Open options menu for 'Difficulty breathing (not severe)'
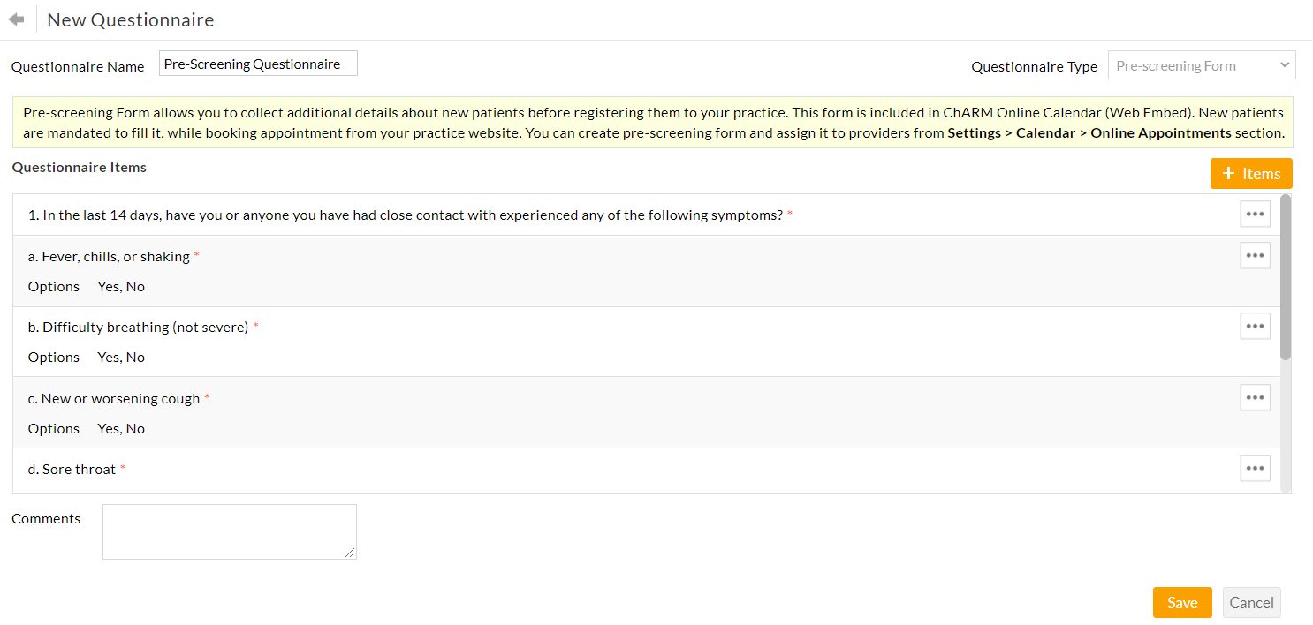Image resolution: width=1313 pixels, height=625 pixels. point(1255,326)
